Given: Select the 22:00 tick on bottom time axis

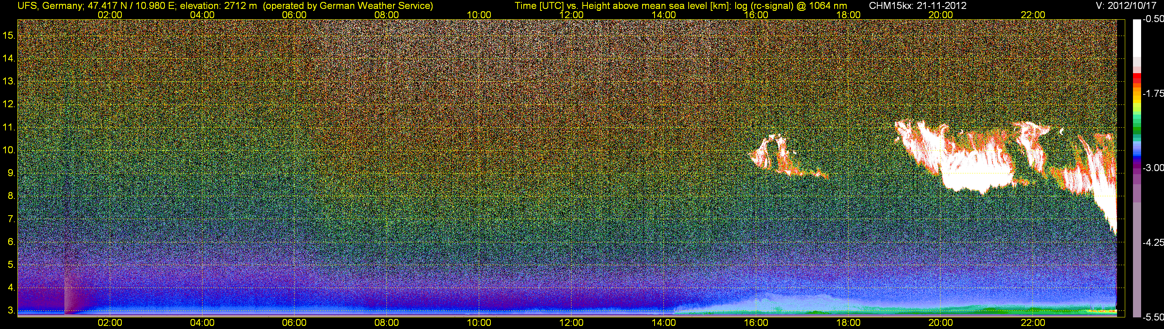Looking at the screenshot, I should click(x=1033, y=323).
